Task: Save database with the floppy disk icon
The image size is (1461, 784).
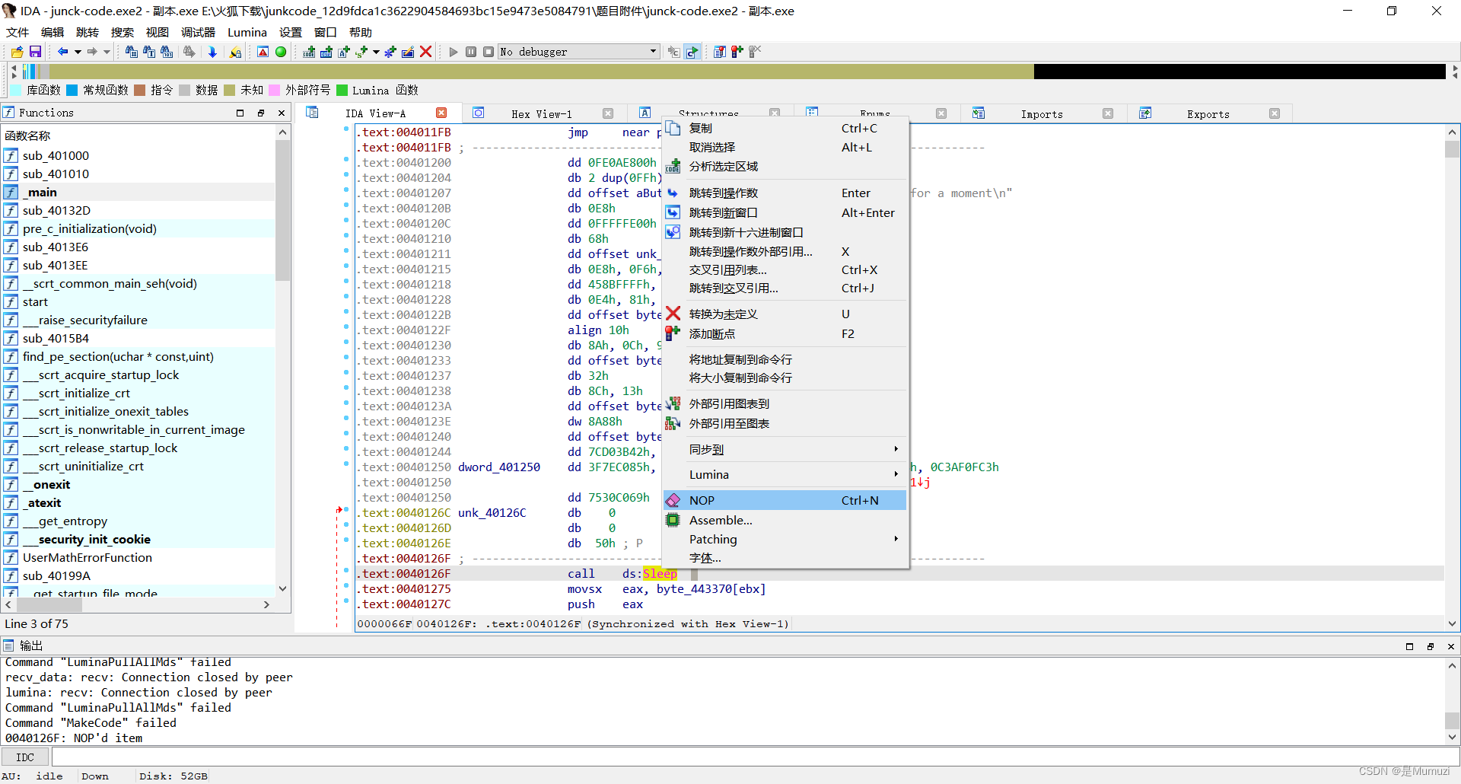Action: [35, 52]
